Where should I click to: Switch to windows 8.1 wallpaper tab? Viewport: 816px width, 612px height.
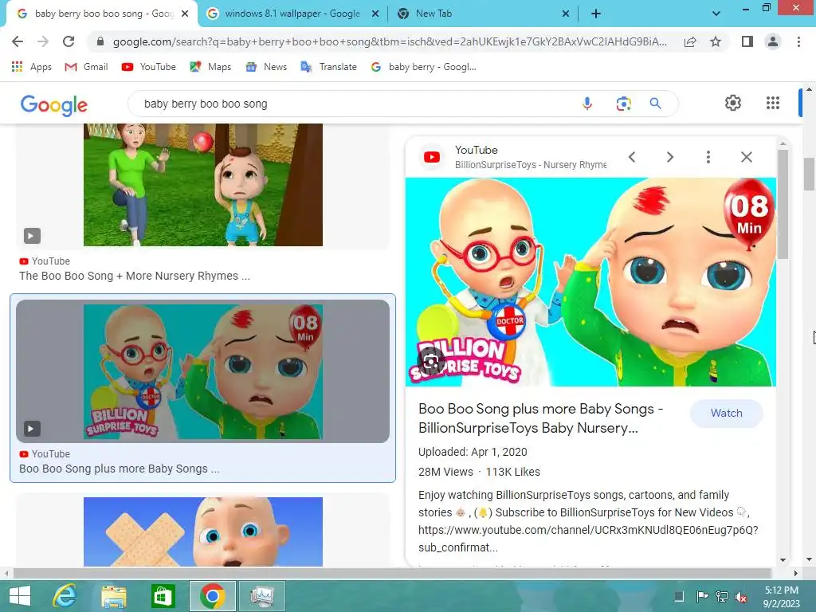[x=292, y=14]
